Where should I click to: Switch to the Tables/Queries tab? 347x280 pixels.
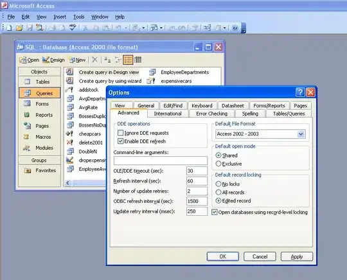click(289, 114)
